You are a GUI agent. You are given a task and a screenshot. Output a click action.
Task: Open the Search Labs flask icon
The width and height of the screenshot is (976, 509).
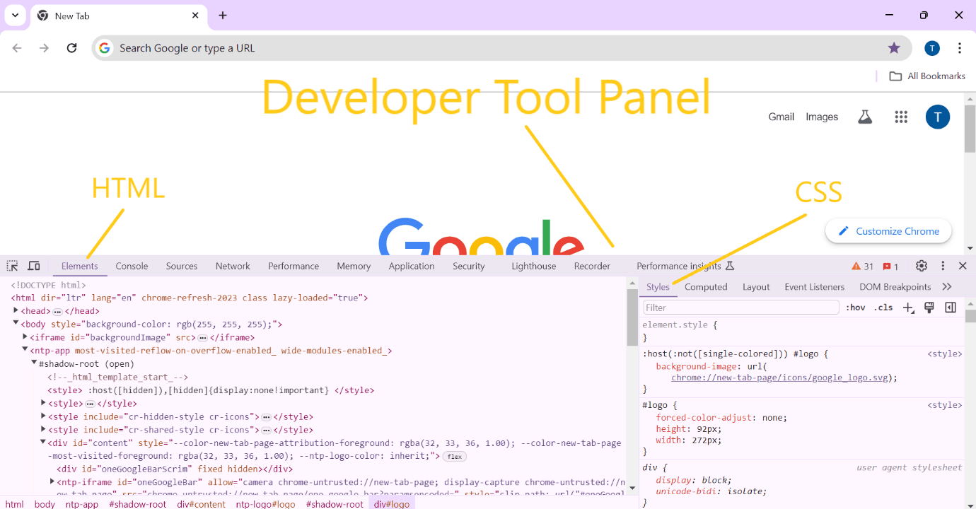pos(865,117)
